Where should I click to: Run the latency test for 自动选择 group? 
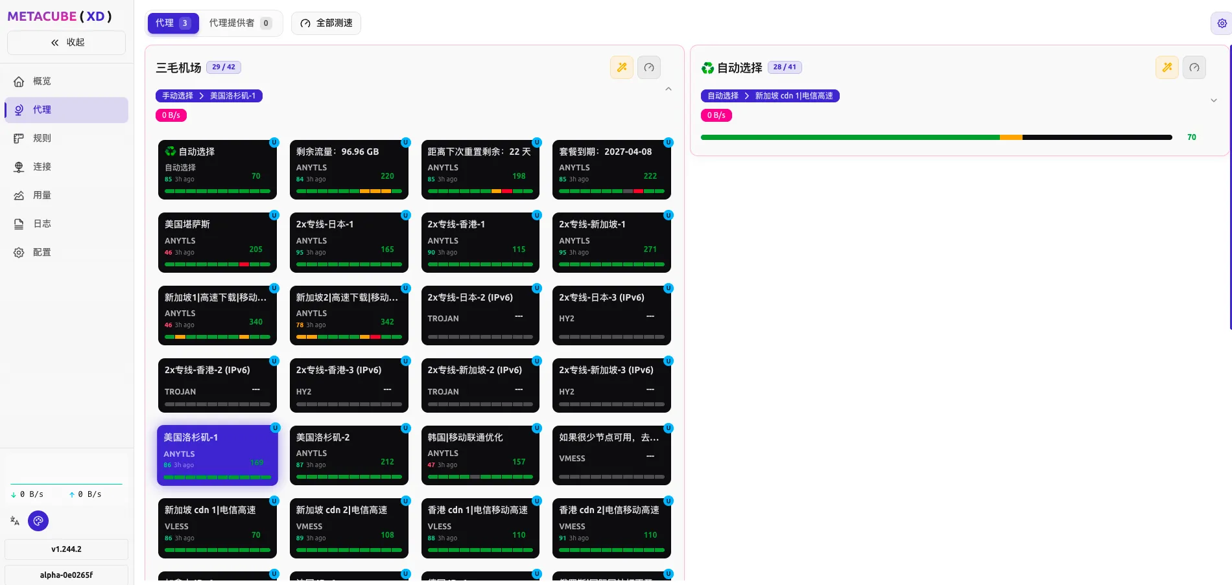point(1194,67)
